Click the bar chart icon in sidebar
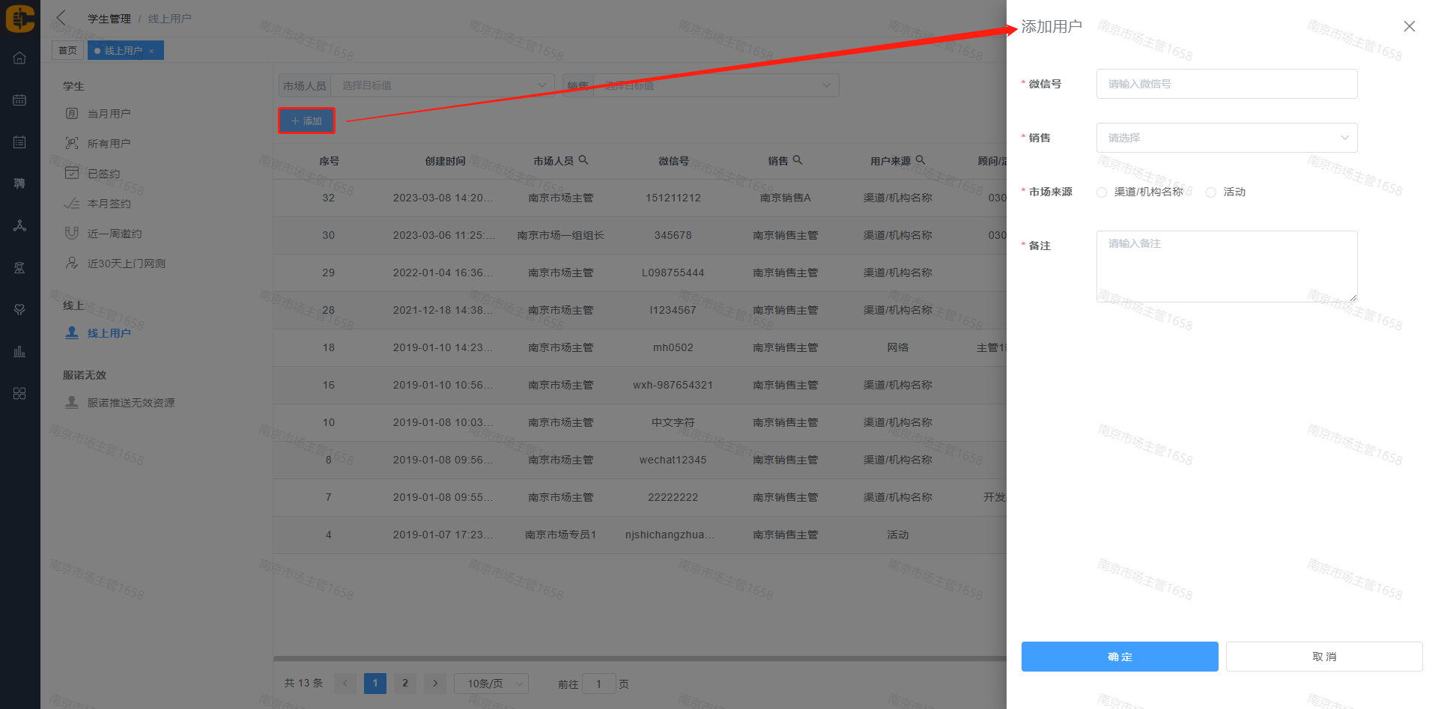1438x709 pixels. pos(19,351)
